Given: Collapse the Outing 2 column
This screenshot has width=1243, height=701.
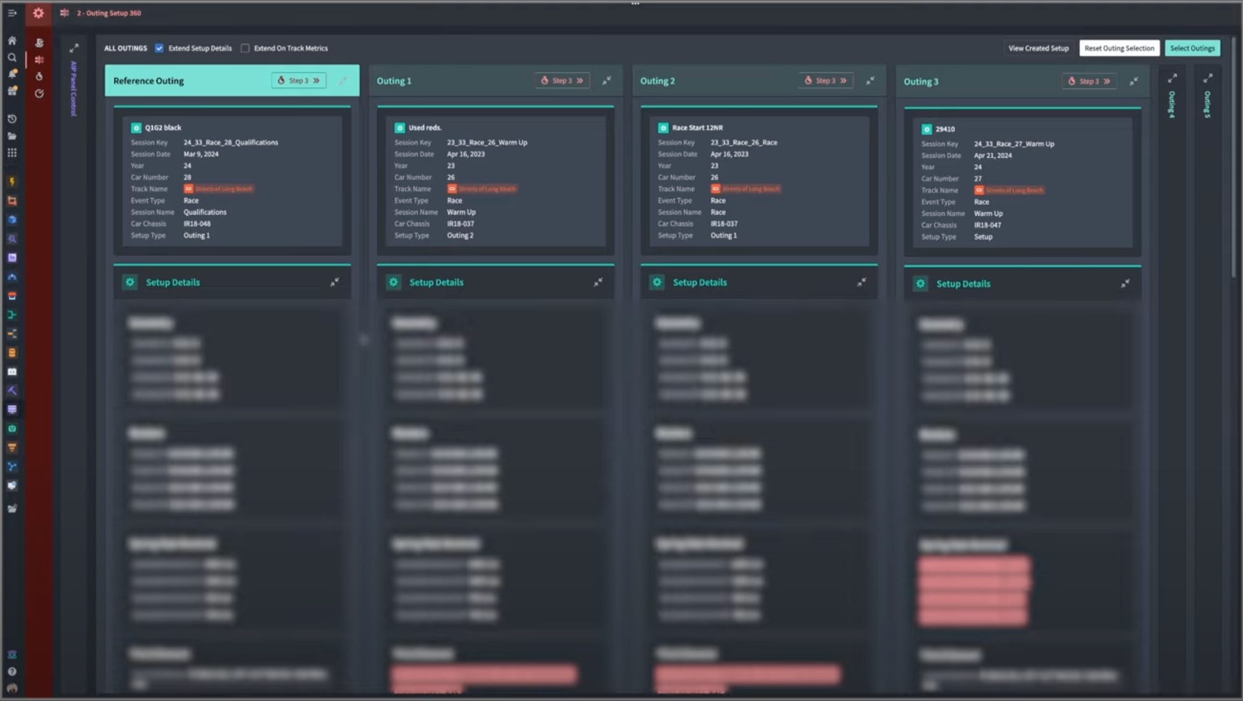Looking at the screenshot, I should click(x=870, y=81).
